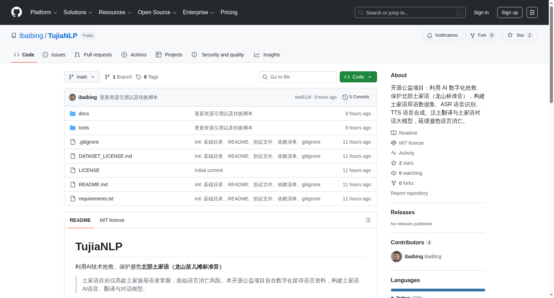Click the scales icon beside MIT license

[394, 143]
